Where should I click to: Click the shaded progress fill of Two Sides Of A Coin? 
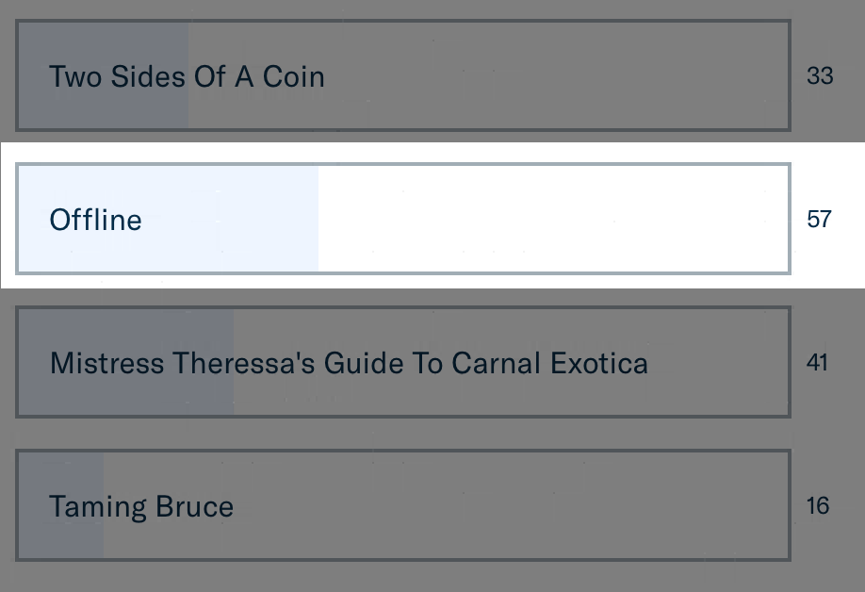tap(104, 75)
